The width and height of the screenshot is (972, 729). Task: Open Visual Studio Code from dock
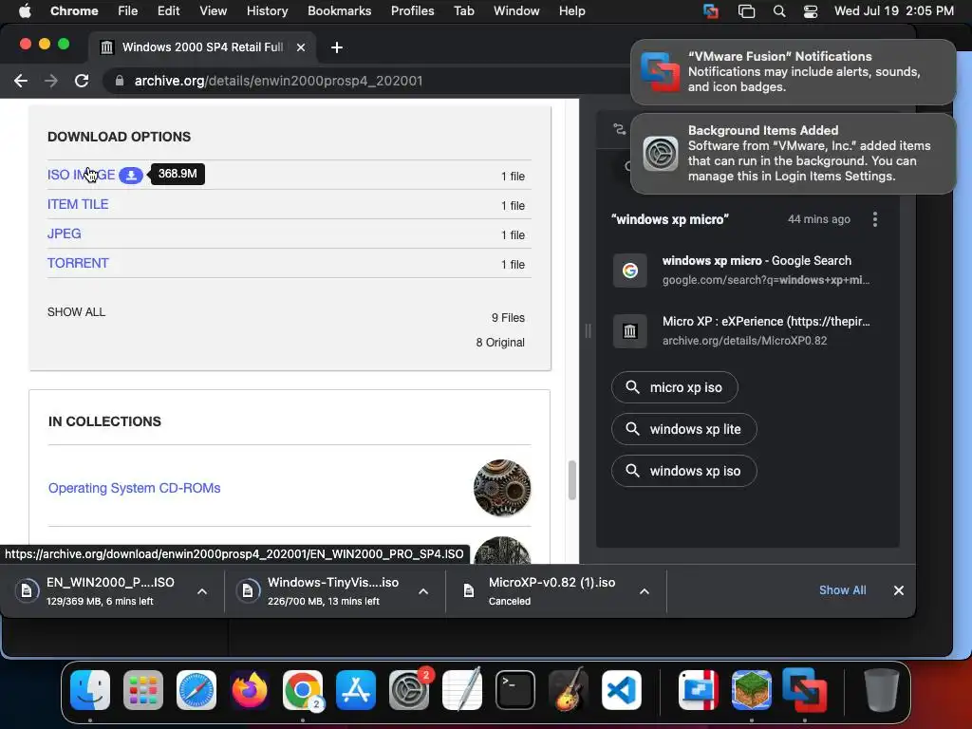pos(622,690)
